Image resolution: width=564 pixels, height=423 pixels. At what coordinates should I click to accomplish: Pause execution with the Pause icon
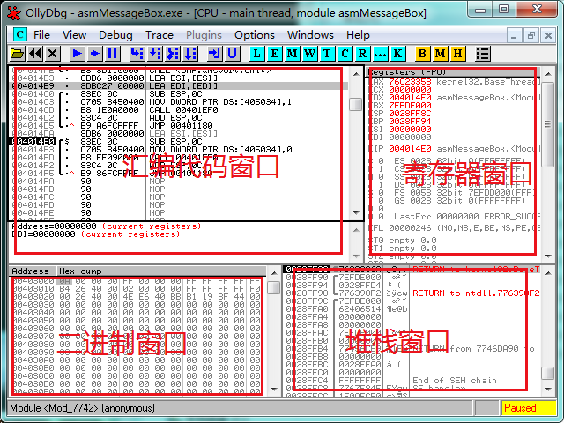[112, 54]
